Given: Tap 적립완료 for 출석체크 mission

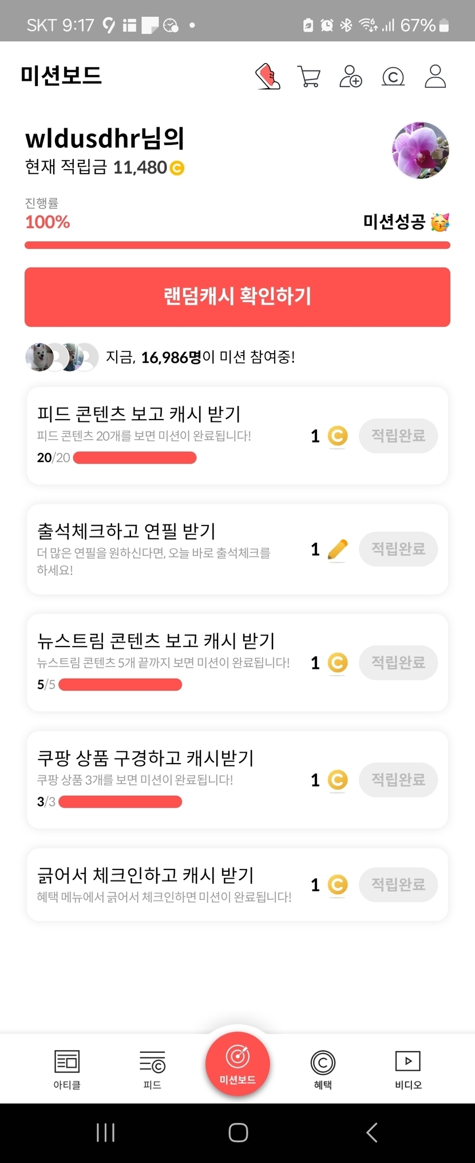Looking at the screenshot, I should tap(398, 549).
